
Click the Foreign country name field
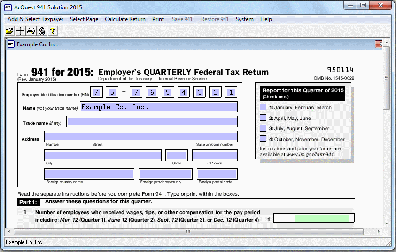coord(89,174)
